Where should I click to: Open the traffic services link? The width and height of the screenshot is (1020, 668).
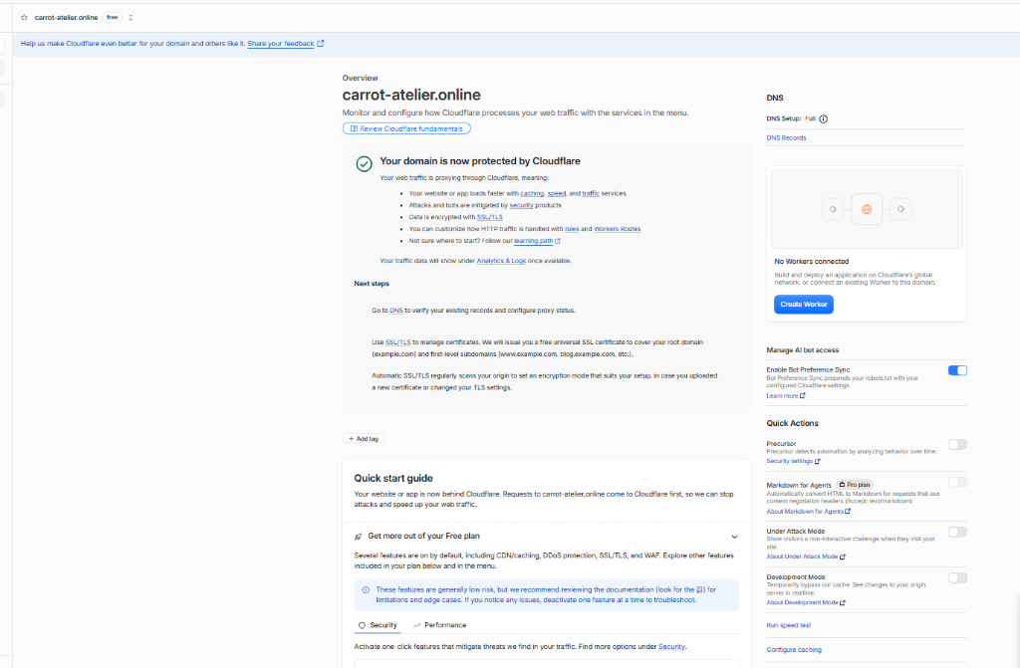coord(591,194)
